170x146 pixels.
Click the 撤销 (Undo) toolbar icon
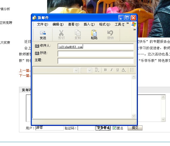110,35
